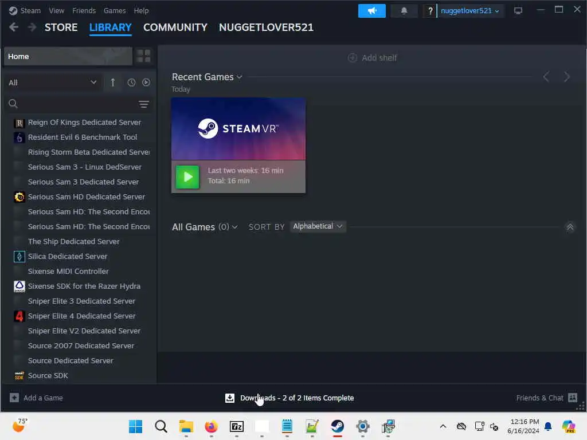Open the SteamVR game thumbnail

coord(238,129)
